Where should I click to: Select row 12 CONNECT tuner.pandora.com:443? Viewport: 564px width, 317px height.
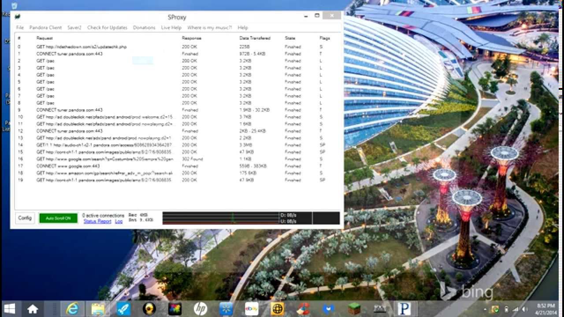(178, 131)
